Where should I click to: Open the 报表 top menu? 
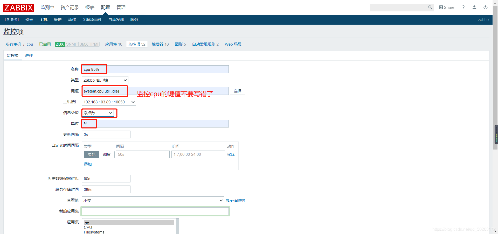coord(90,8)
